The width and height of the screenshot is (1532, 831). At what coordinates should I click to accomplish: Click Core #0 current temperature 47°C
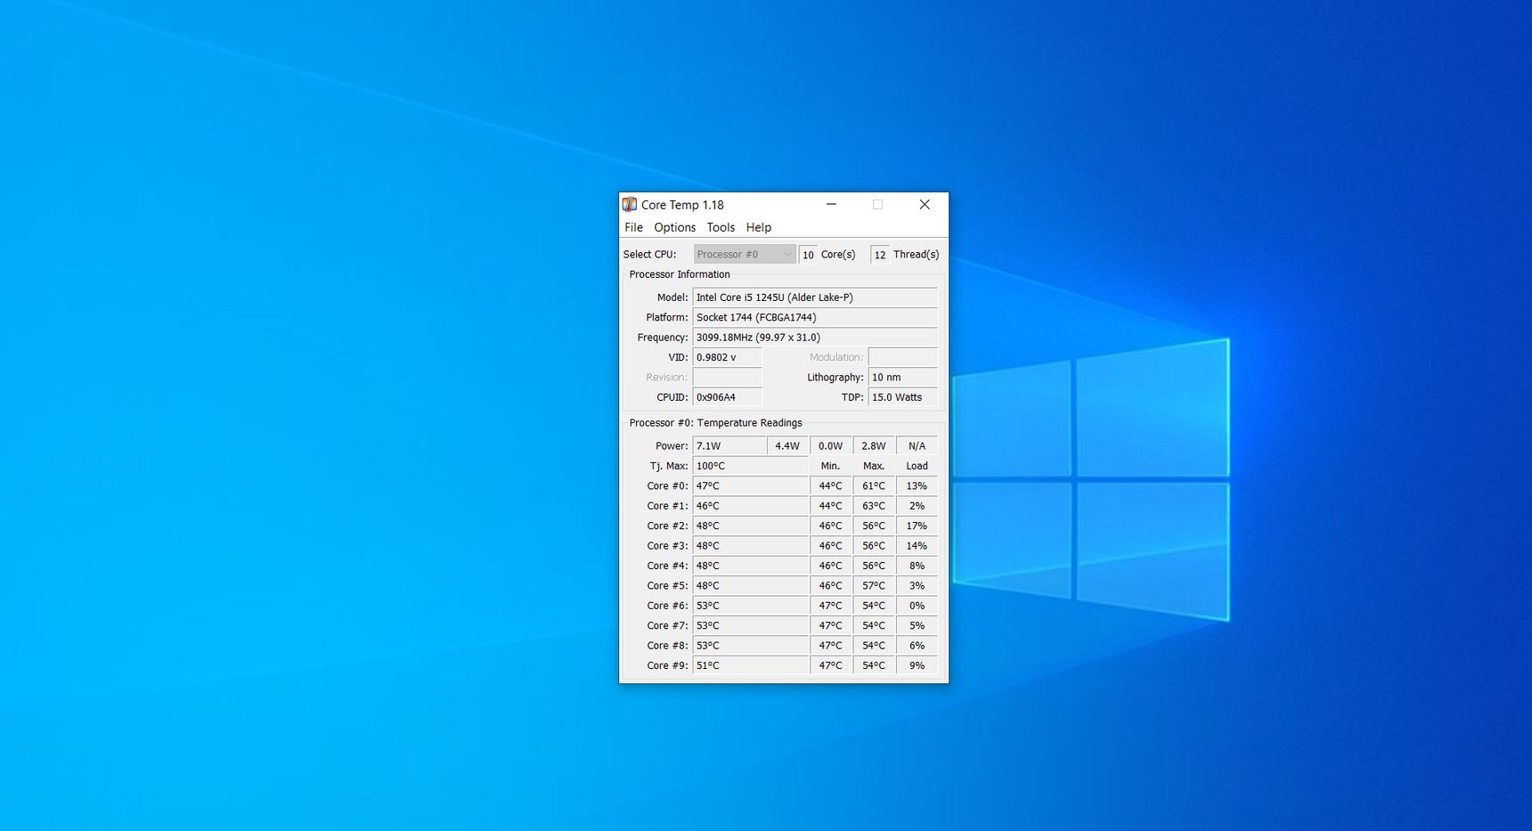(751, 486)
